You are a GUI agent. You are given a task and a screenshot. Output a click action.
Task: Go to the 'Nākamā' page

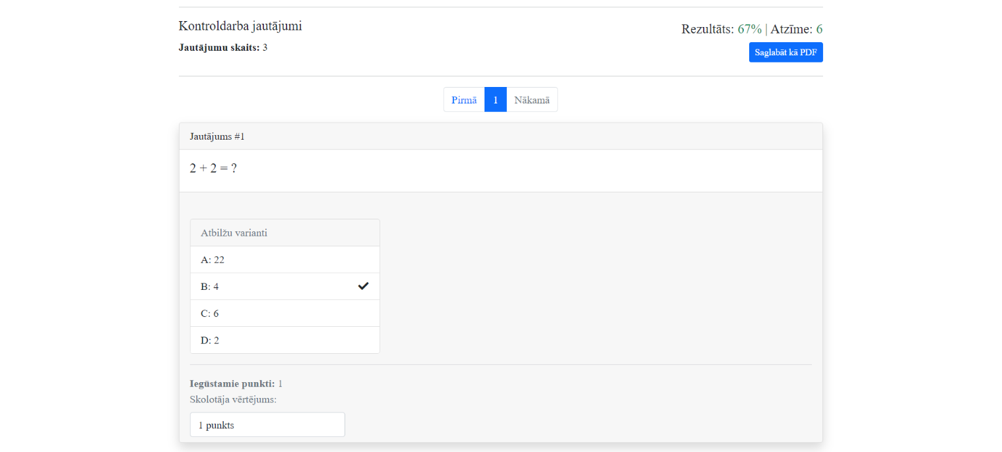click(x=531, y=100)
